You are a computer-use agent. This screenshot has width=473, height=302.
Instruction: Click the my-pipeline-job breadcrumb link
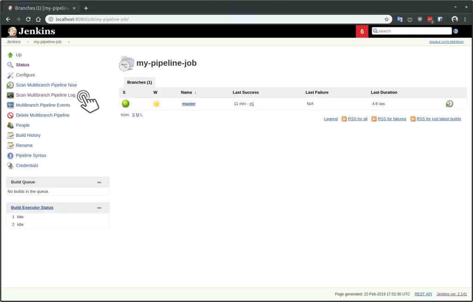coord(48,42)
